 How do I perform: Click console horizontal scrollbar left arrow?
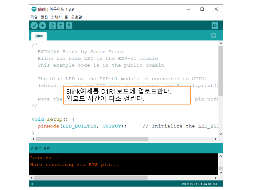click(31, 178)
